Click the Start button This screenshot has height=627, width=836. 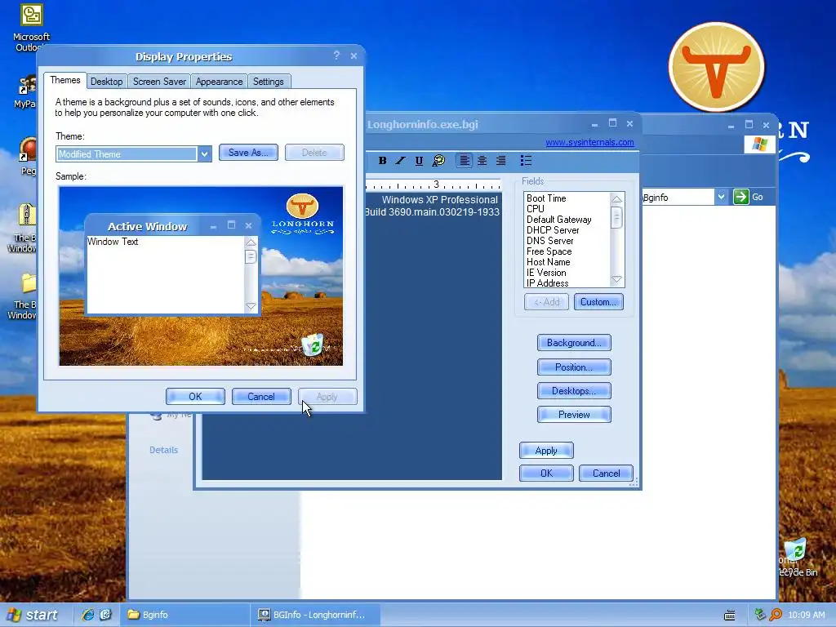(32, 615)
